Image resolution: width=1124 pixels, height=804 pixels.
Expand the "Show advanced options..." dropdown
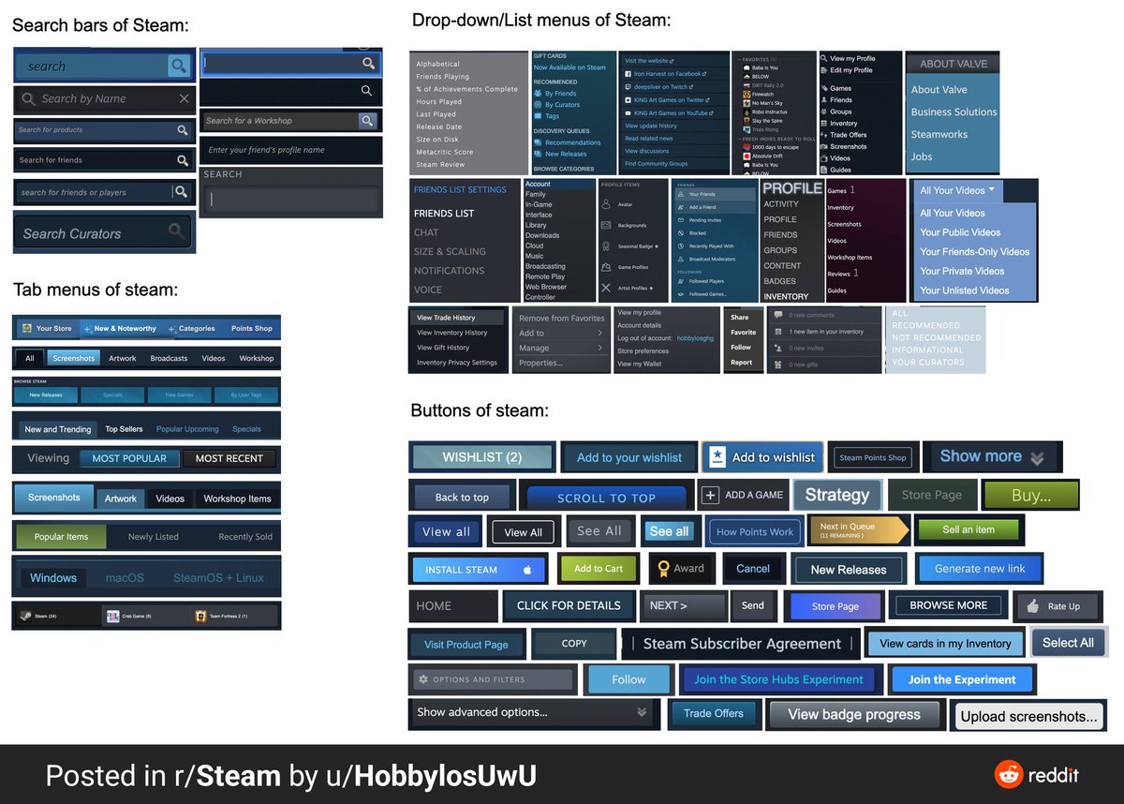point(642,712)
